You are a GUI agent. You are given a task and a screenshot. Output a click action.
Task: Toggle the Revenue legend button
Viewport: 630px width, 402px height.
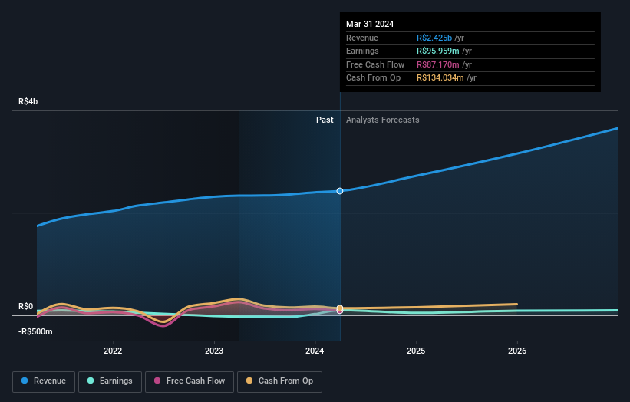(44, 381)
